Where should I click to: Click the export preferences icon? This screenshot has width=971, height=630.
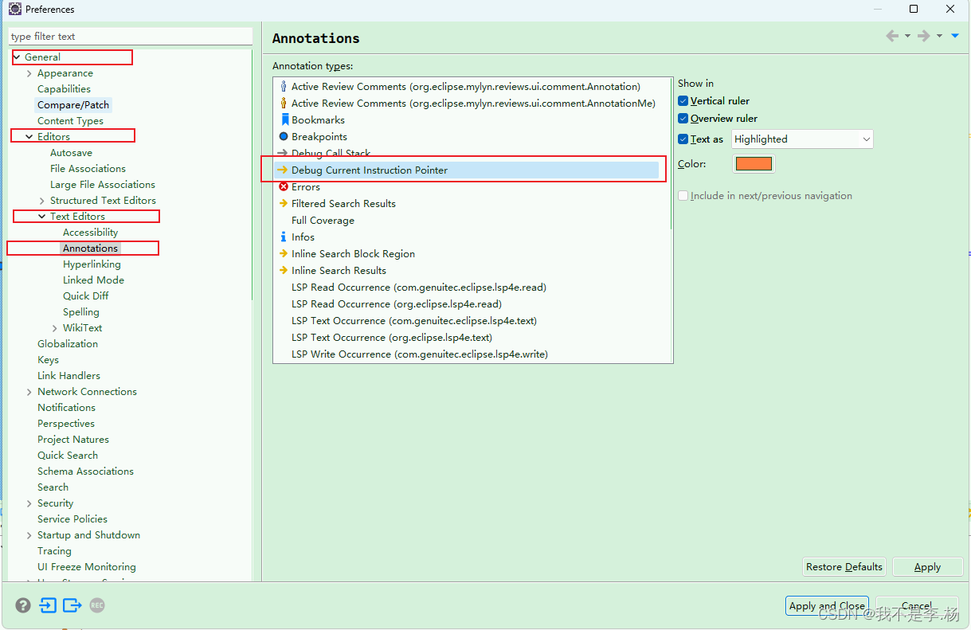[72, 605]
